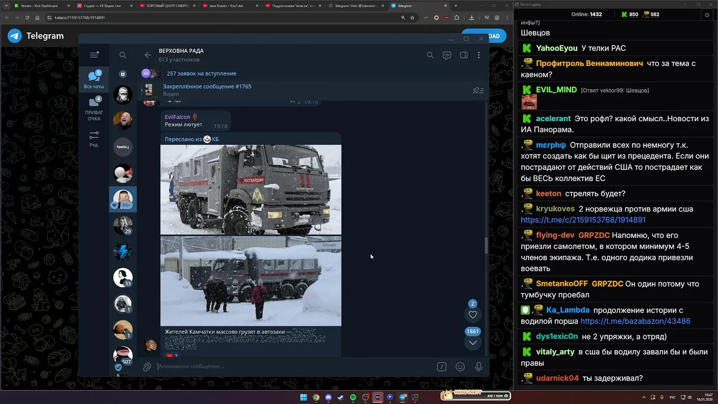
Task: Open the Windows Start menu
Action: click(x=303, y=397)
